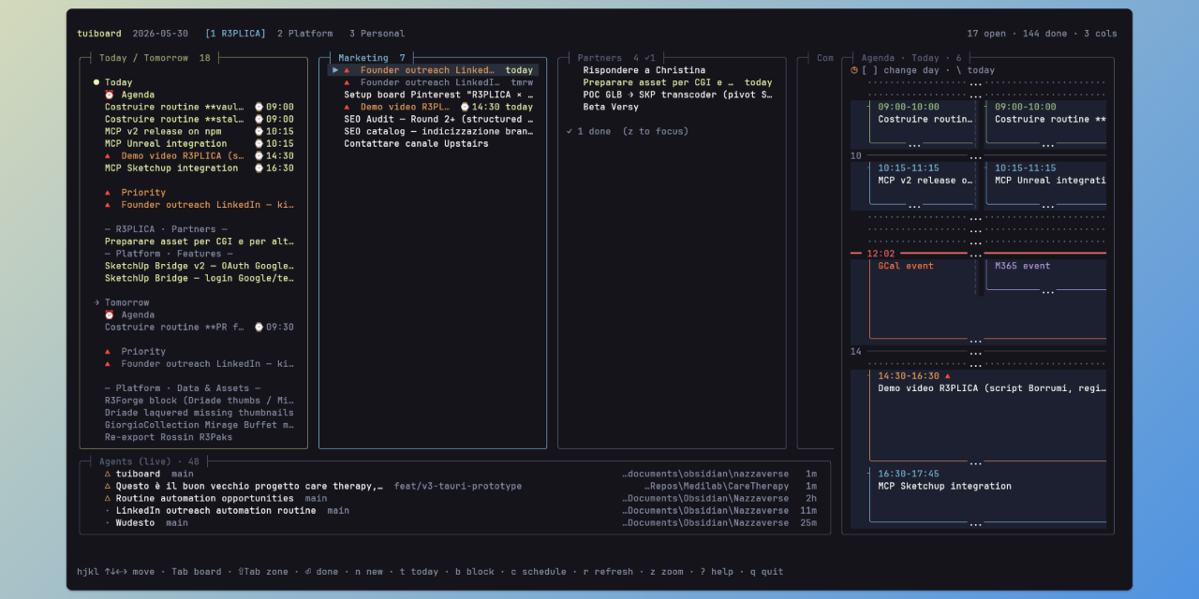The width and height of the screenshot is (1199, 599).
Task: Click the selection arrow cursor in the Marketing column
Action: click(335, 70)
